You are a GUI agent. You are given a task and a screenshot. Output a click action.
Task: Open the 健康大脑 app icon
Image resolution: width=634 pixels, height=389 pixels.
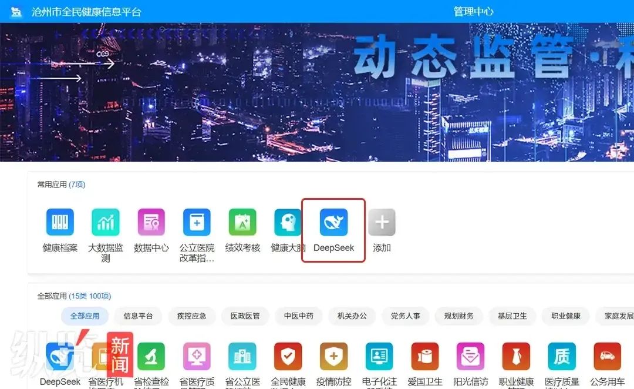pos(288,223)
